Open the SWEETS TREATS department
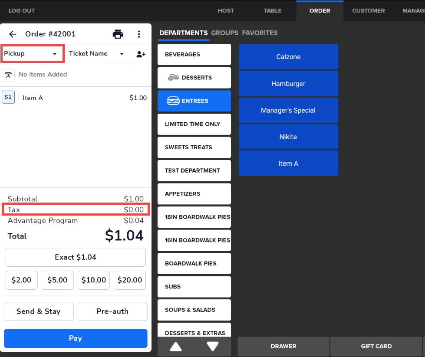The width and height of the screenshot is (425, 357). (194, 147)
